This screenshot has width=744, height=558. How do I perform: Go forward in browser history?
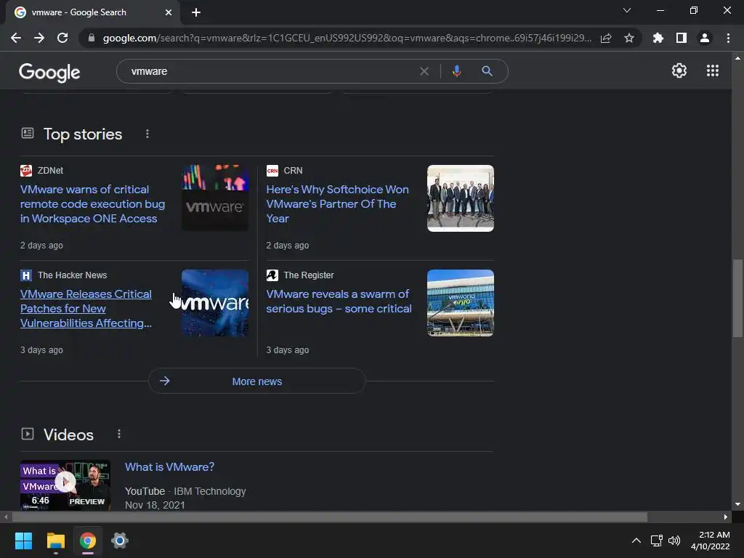coord(39,38)
